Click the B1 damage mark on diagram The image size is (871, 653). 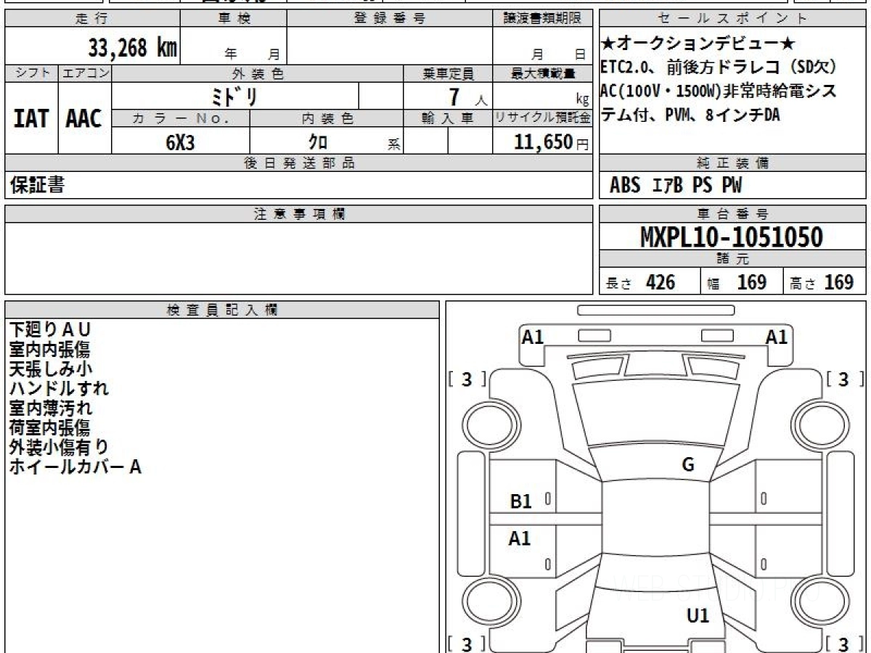point(520,501)
